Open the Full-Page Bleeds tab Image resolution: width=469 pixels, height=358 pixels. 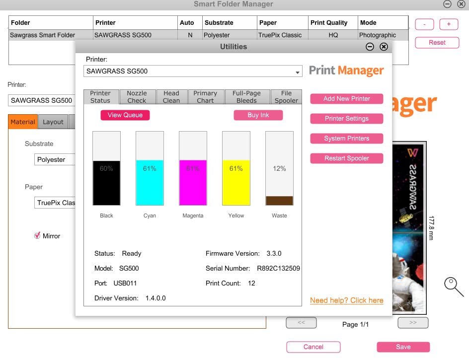click(247, 97)
